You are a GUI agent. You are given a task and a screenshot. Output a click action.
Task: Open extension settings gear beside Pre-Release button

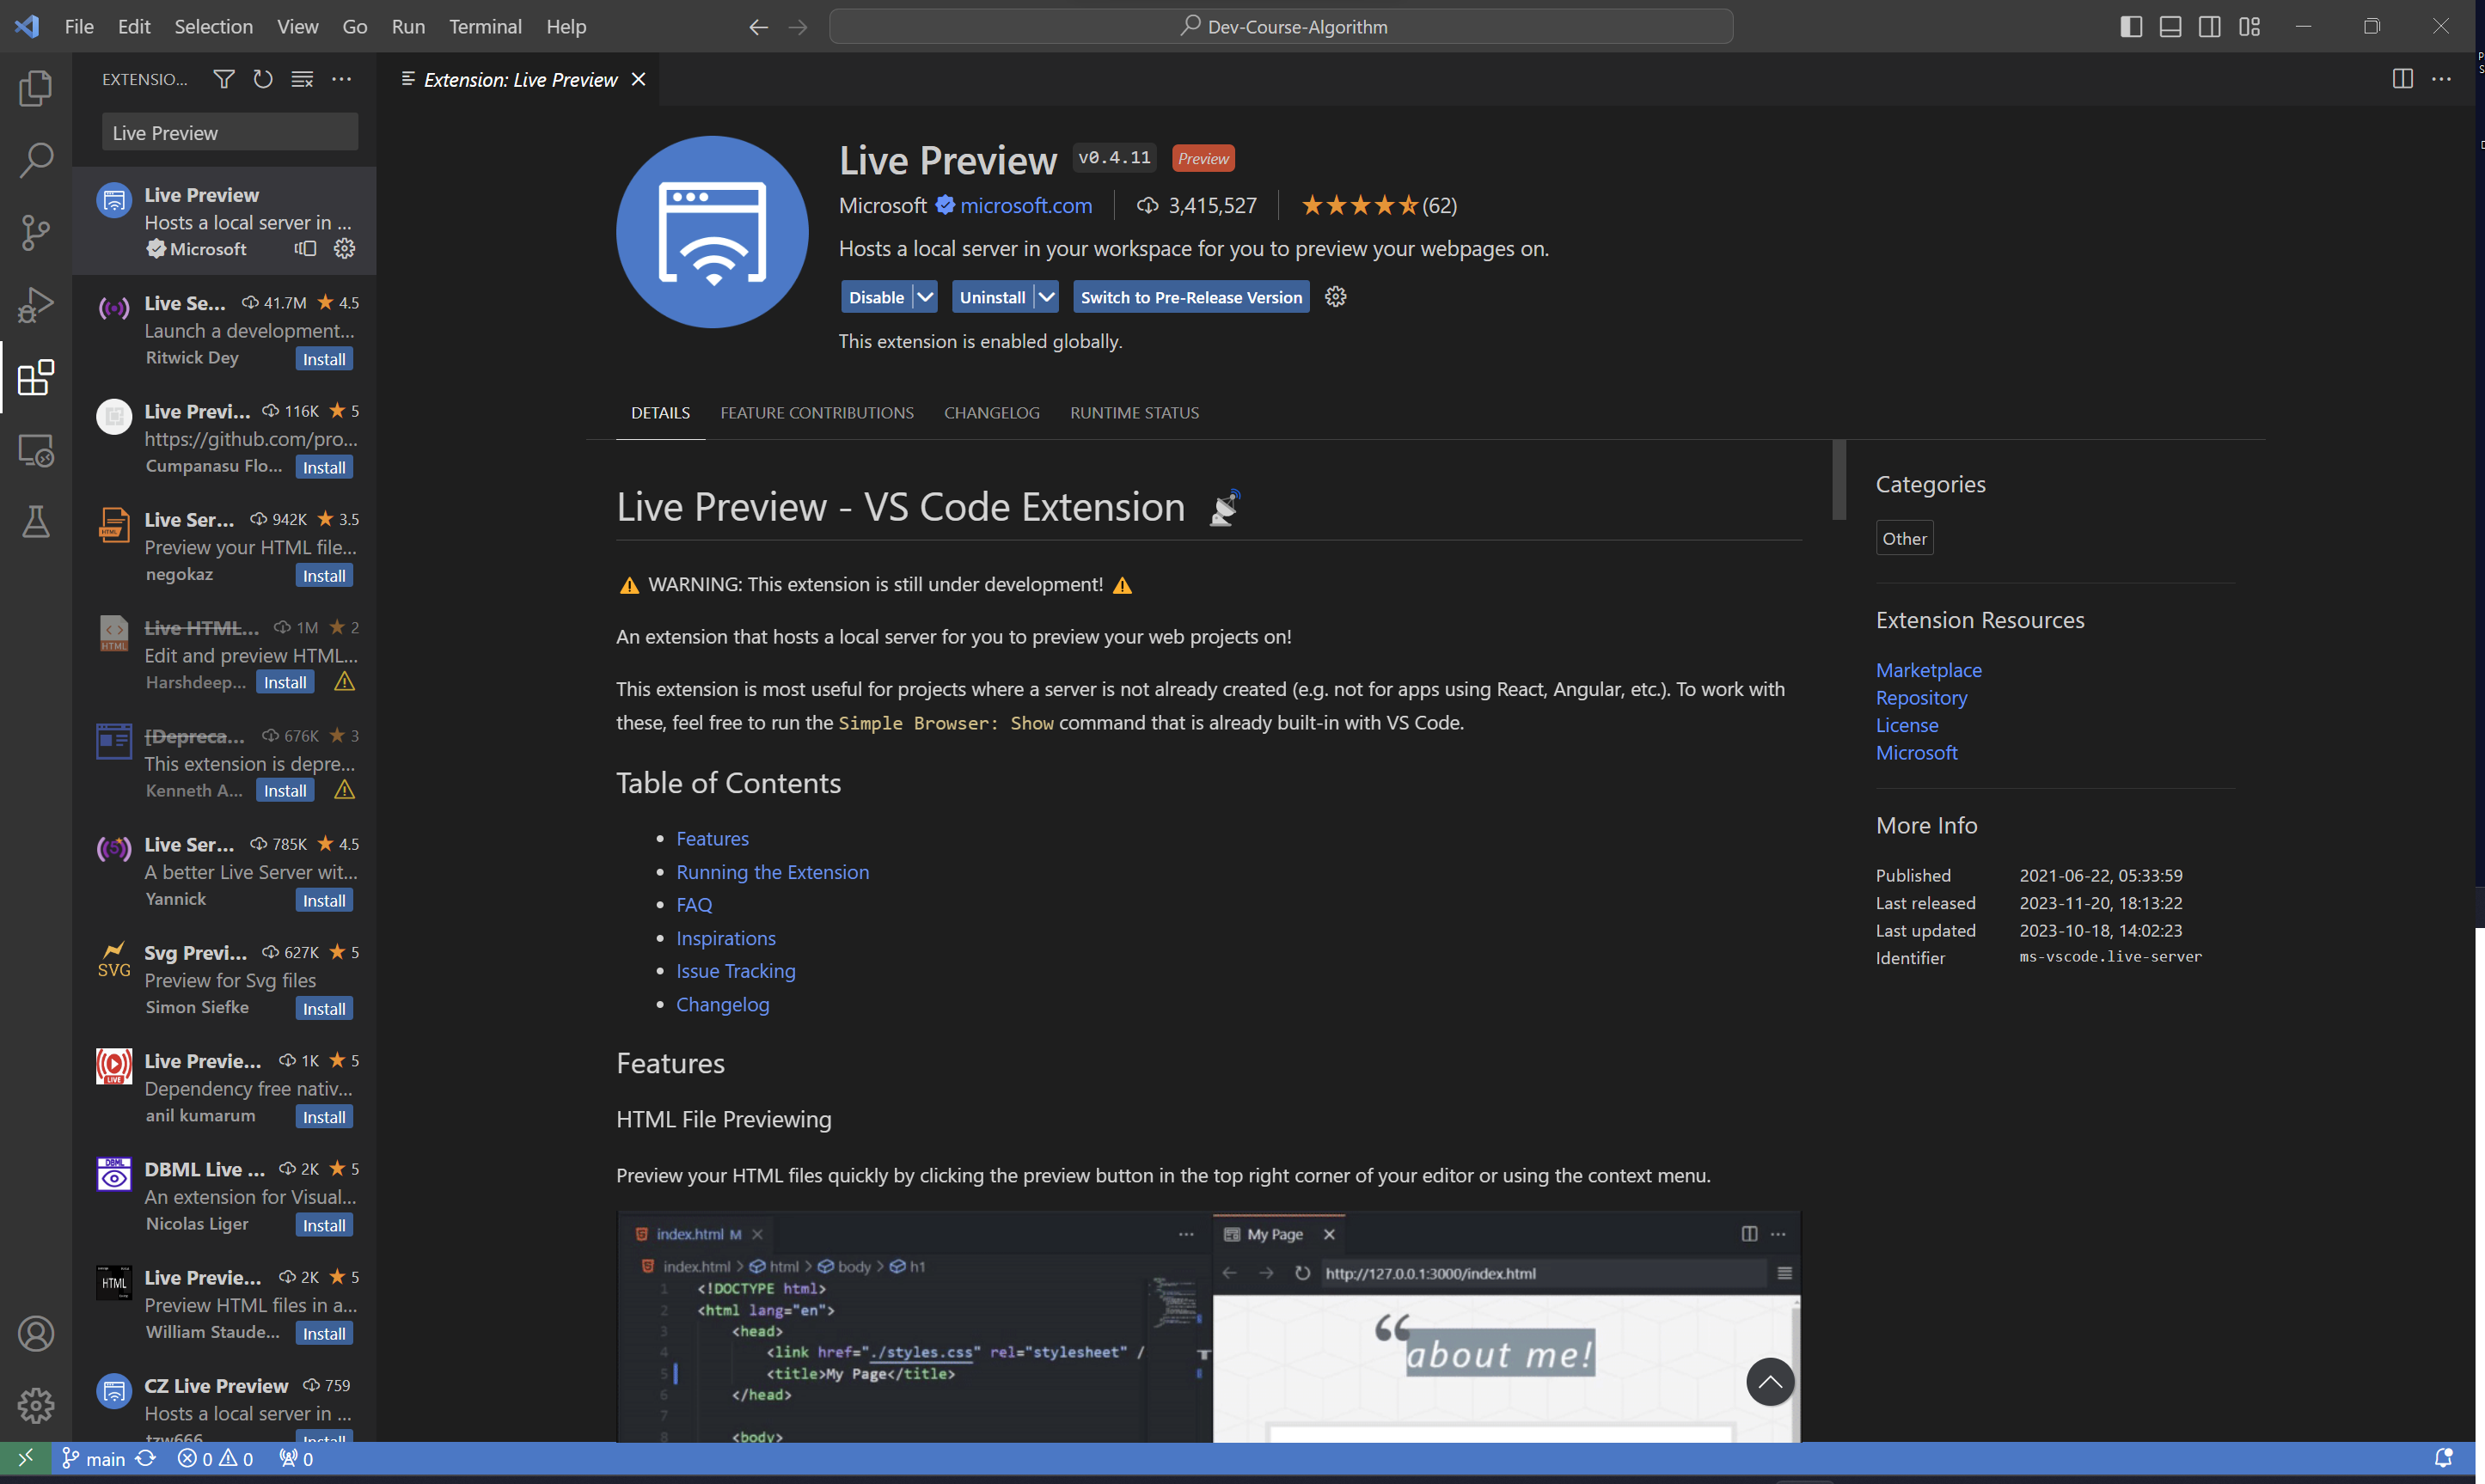1335,297
